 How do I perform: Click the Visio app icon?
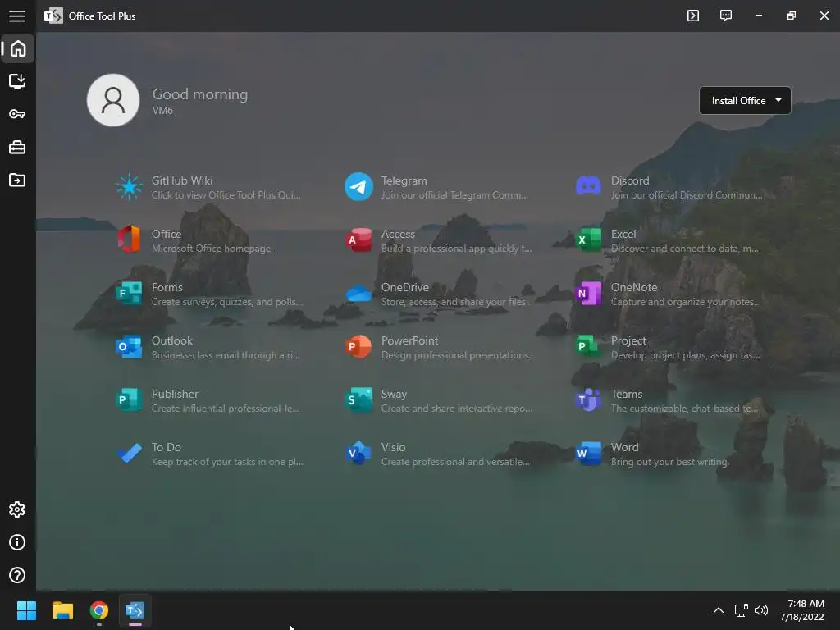(358, 453)
